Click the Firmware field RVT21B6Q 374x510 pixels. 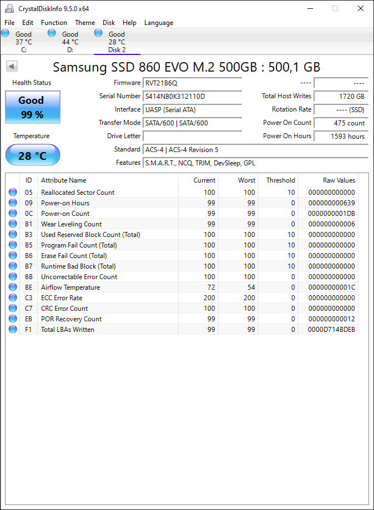pyautogui.click(x=192, y=83)
